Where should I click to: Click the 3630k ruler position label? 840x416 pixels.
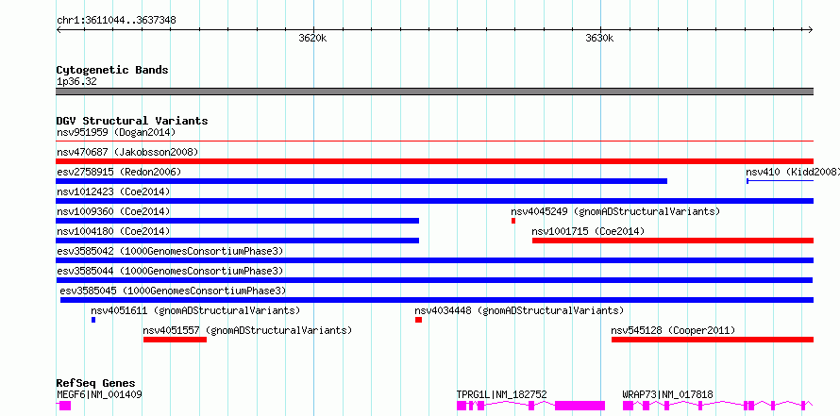pyautogui.click(x=599, y=39)
